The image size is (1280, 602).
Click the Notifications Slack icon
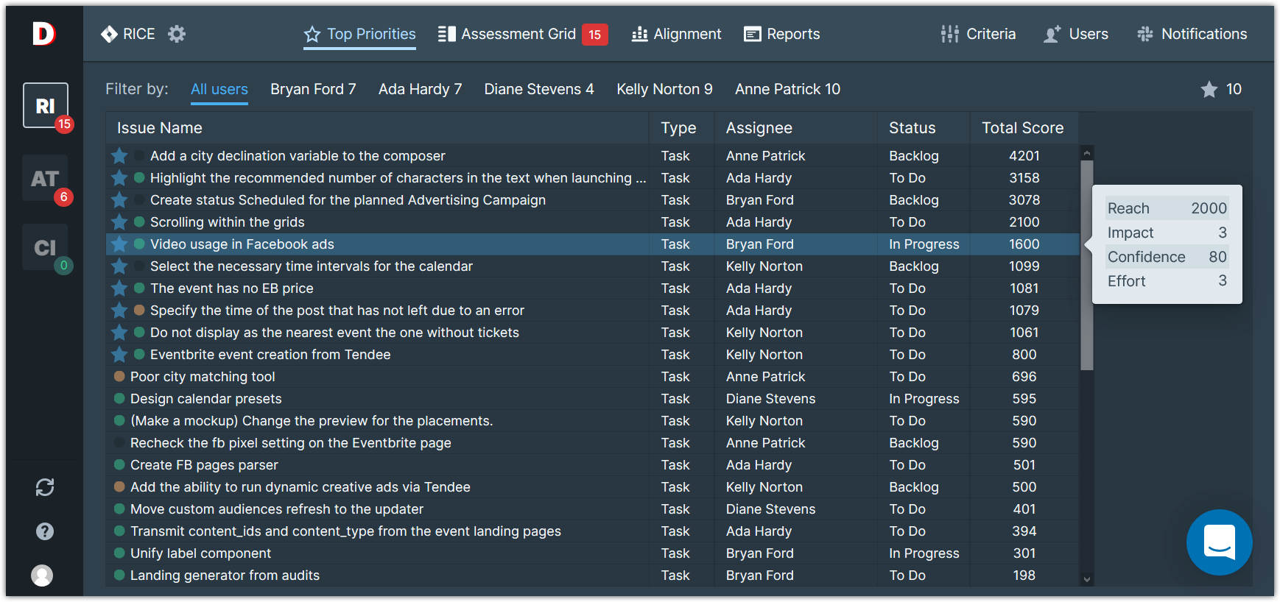point(1145,34)
